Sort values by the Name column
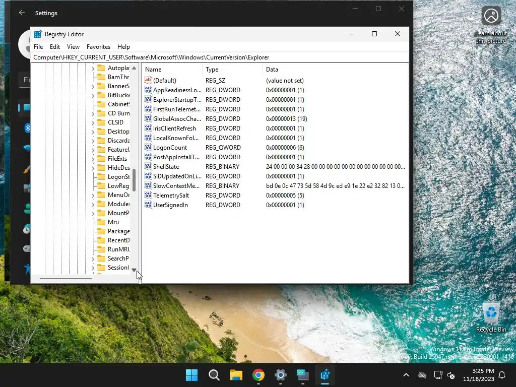The image size is (516, 387). click(172, 70)
